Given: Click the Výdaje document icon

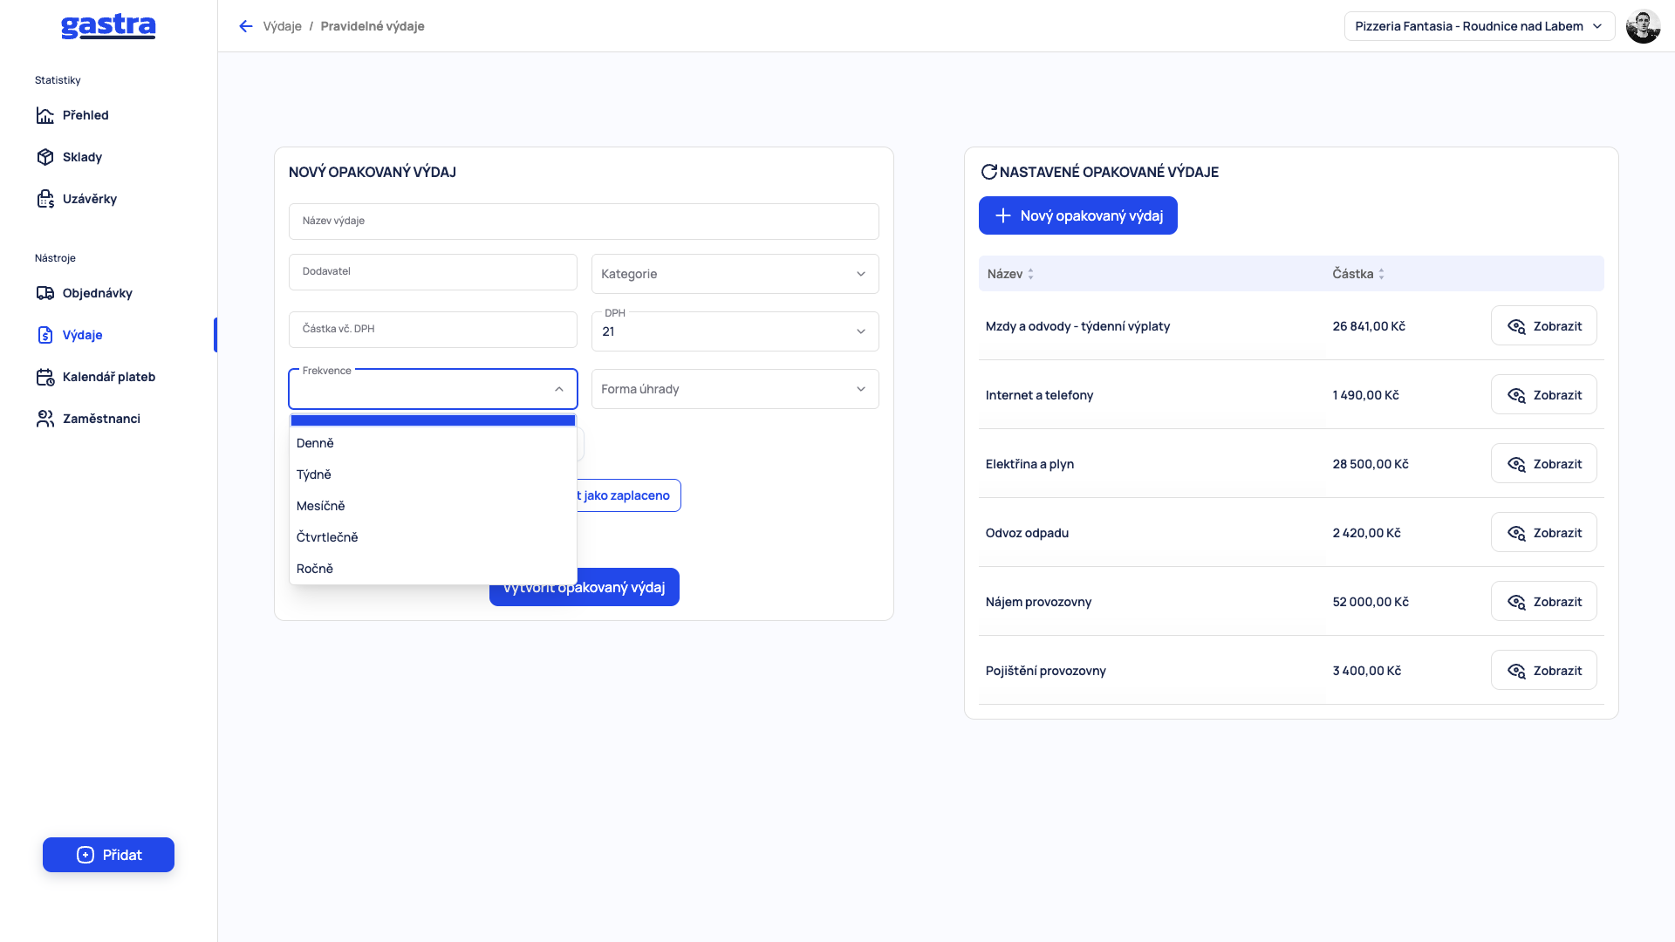Looking at the screenshot, I should [45, 335].
